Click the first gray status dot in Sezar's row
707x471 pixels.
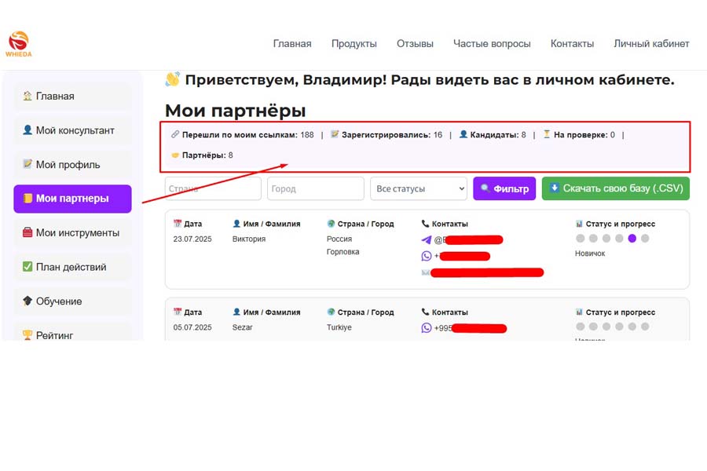click(580, 326)
